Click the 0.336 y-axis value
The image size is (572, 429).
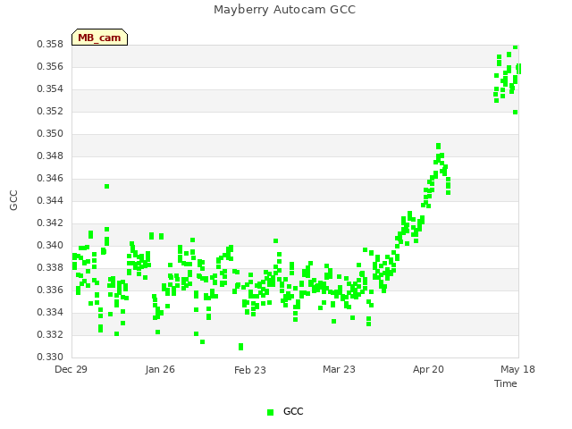coord(50,290)
